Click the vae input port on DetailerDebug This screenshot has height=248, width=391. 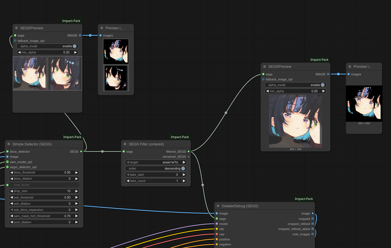(x=217, y=234)
